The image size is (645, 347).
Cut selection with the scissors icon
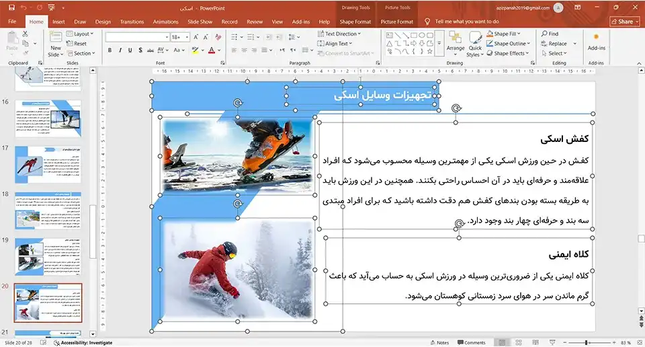25,34
